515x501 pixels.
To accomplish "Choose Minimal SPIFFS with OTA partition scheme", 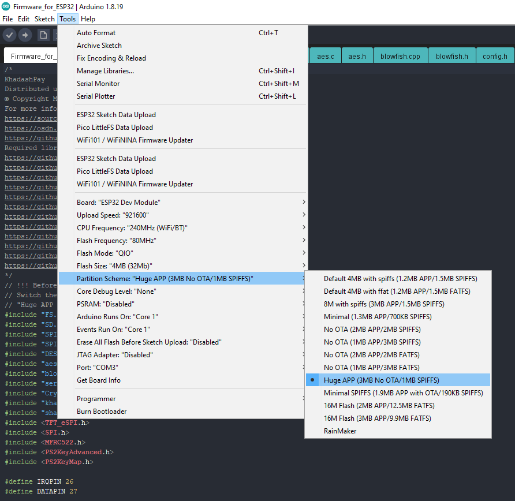I will point(398,392).
